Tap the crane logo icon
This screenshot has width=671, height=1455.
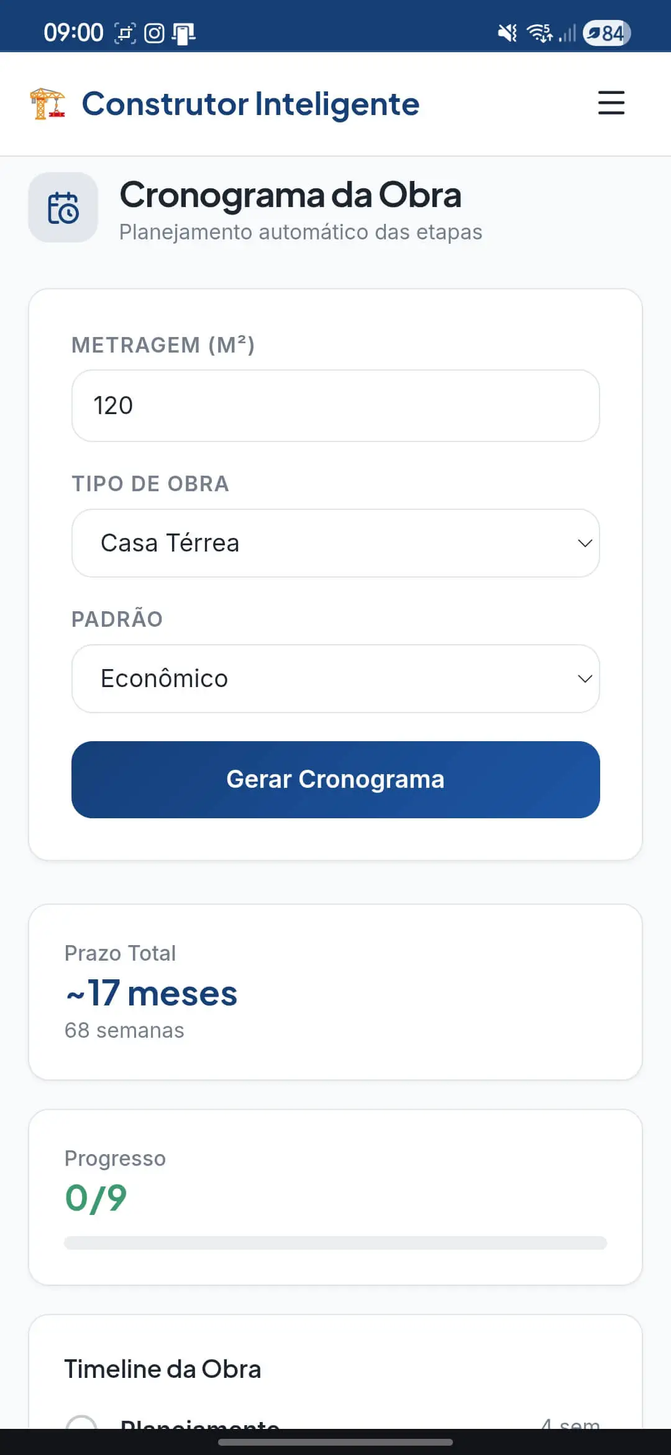47,103
